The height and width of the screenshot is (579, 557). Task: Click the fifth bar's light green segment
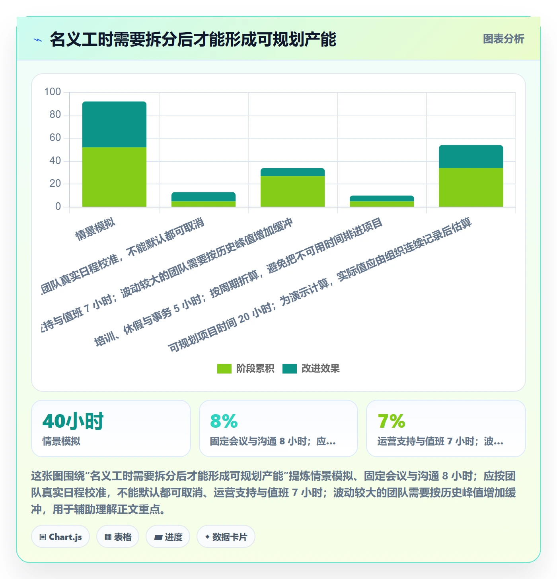click(x=471, y=188)
